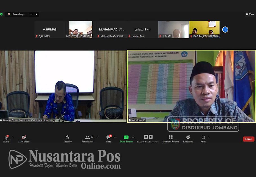Expand the caret next to Chat
Viewport: 256px width, 177px height.
pos(114,137)
